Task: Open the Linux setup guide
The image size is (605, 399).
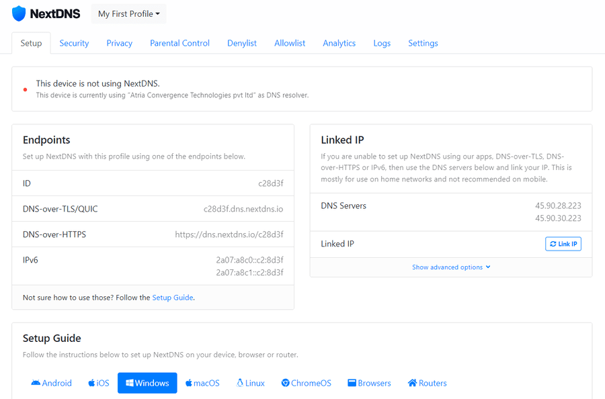Action: [251, 383]
